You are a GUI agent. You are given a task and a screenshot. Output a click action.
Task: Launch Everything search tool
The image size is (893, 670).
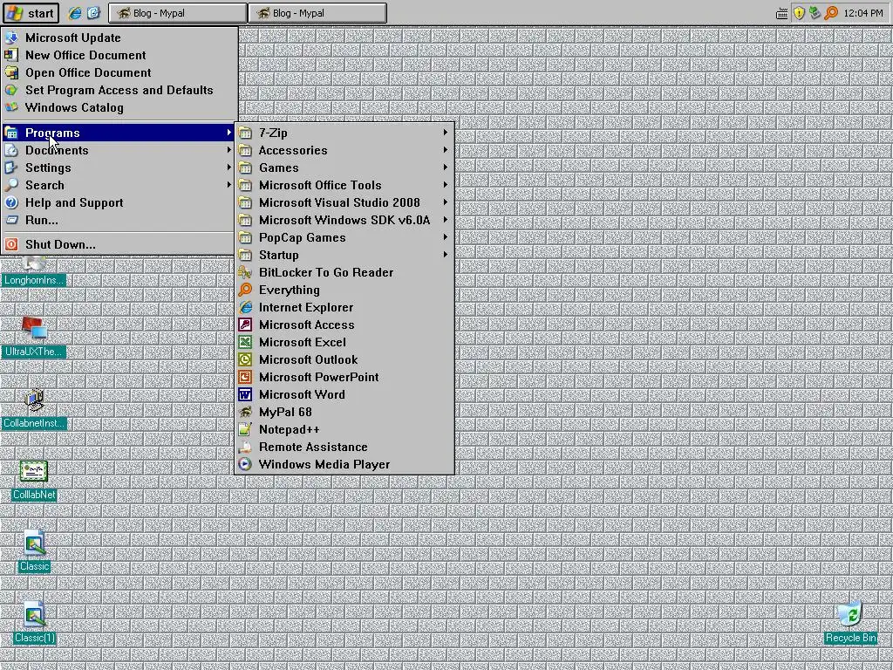[x=344, y=290]
